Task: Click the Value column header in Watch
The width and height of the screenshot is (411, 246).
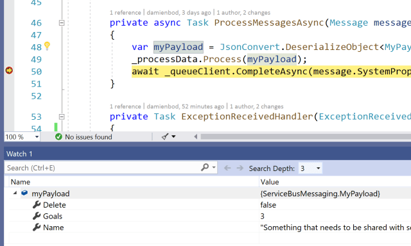Action: (x=270, y=182)
